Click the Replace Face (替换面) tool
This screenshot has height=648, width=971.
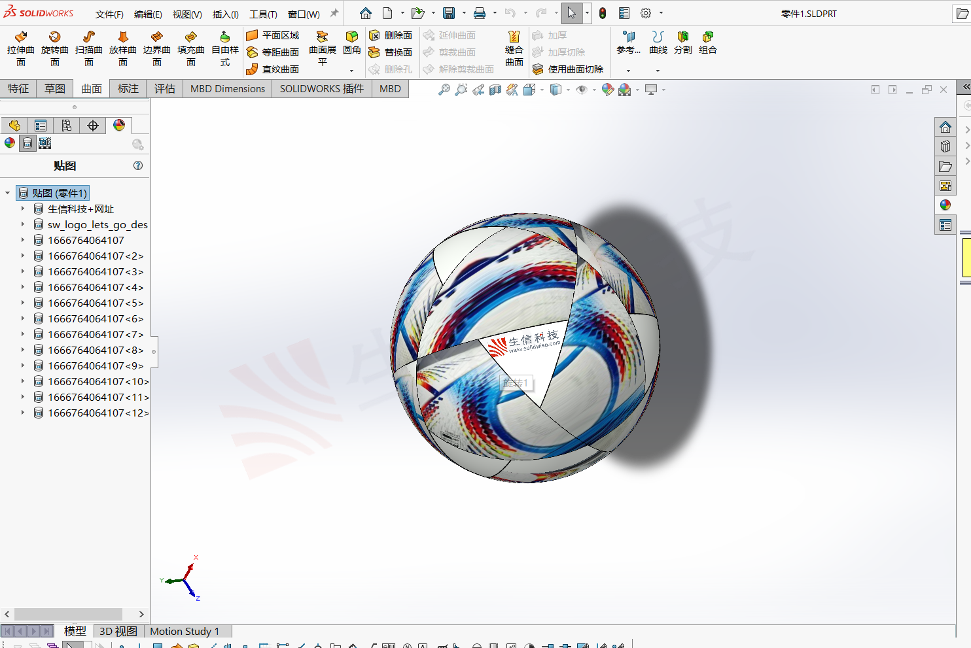tap(391, 52)
